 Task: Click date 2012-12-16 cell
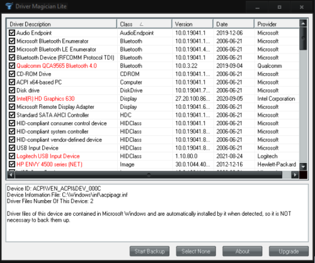pyautogui.click(x=229, y=164)
